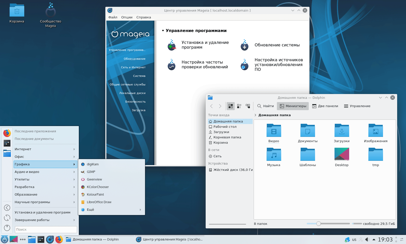Select icons view mode in Dolphin
Viewport: 406px width, 244px height.
point(231,106)
